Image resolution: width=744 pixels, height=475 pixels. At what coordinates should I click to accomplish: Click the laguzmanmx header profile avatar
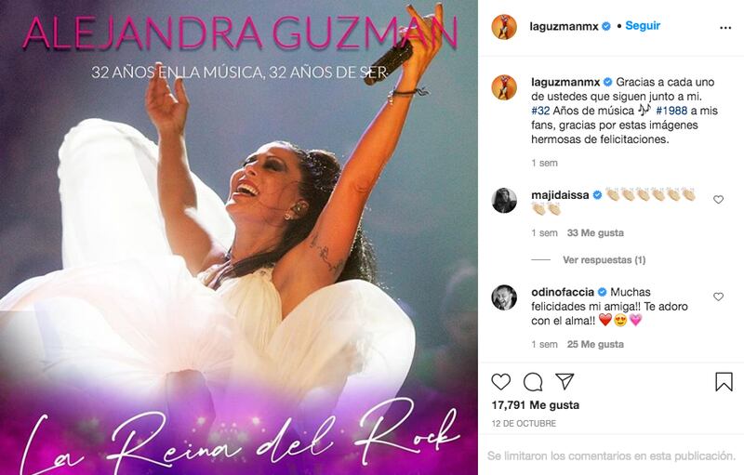504,27
